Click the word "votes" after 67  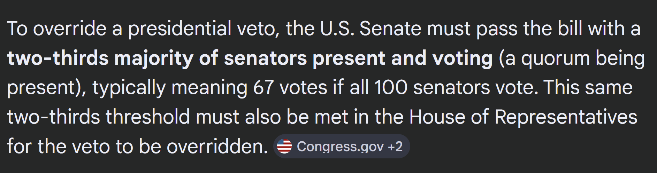(303, 87)
